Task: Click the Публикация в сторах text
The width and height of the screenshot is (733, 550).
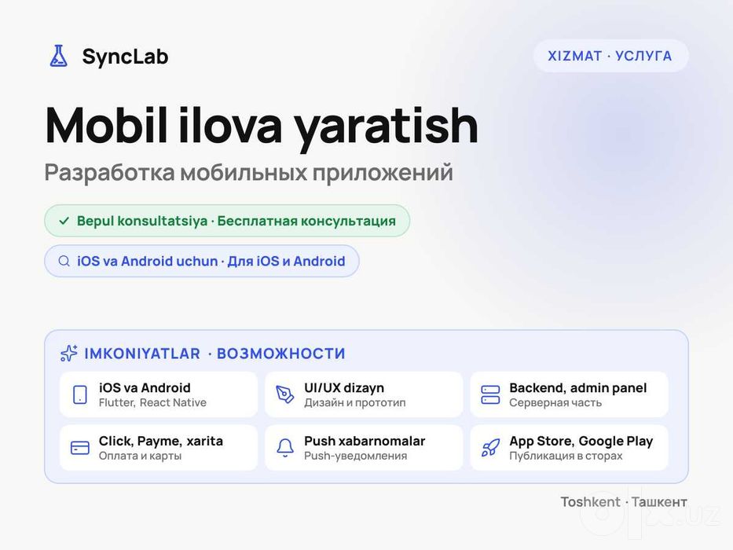Action: tap(566, 456)
